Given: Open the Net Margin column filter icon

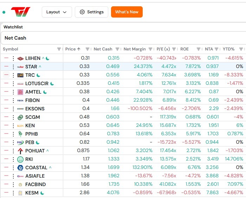Looking at the screenshot, I should point(150,49).
